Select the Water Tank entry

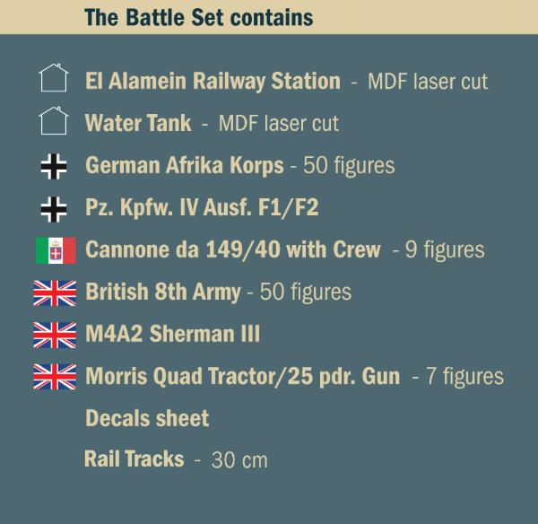tap(138, 123)
